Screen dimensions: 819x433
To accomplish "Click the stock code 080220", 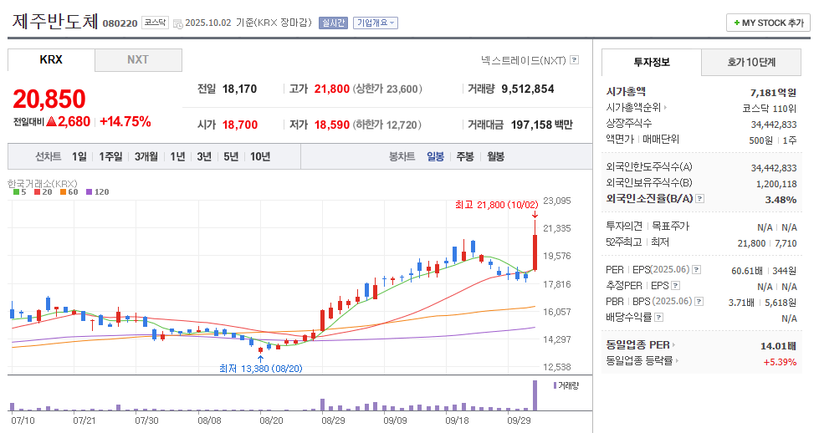I will point(120,23).
